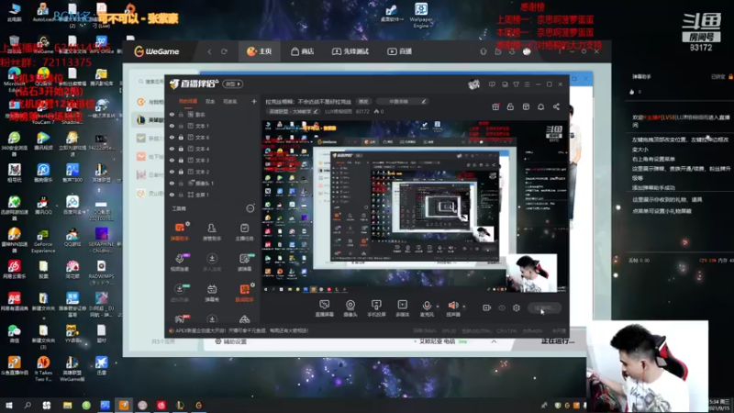Click the taskbar search icon
734x413 pixels.
click(28, 406)
